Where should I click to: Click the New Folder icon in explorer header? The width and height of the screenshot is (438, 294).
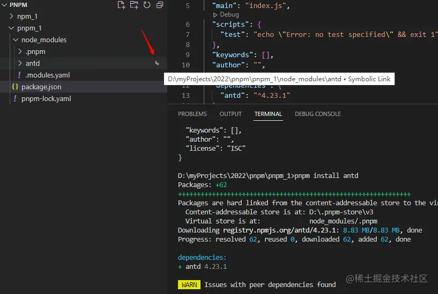tap(134, 5)
